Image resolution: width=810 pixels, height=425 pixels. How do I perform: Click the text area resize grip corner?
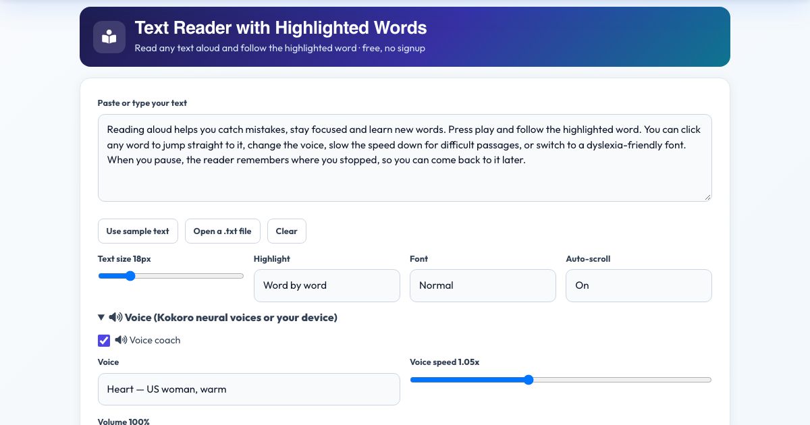tap(707, 196)
